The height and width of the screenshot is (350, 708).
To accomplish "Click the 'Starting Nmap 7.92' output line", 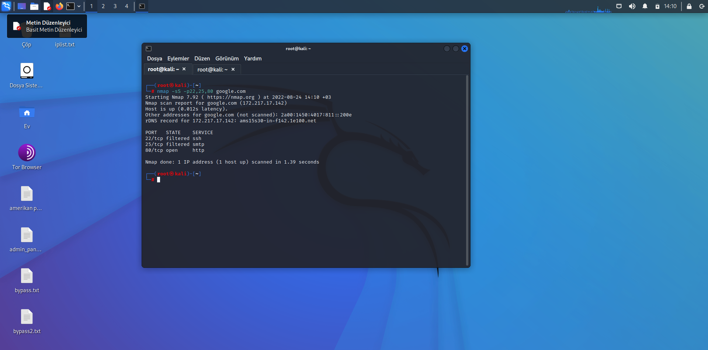I will (238, 97).
